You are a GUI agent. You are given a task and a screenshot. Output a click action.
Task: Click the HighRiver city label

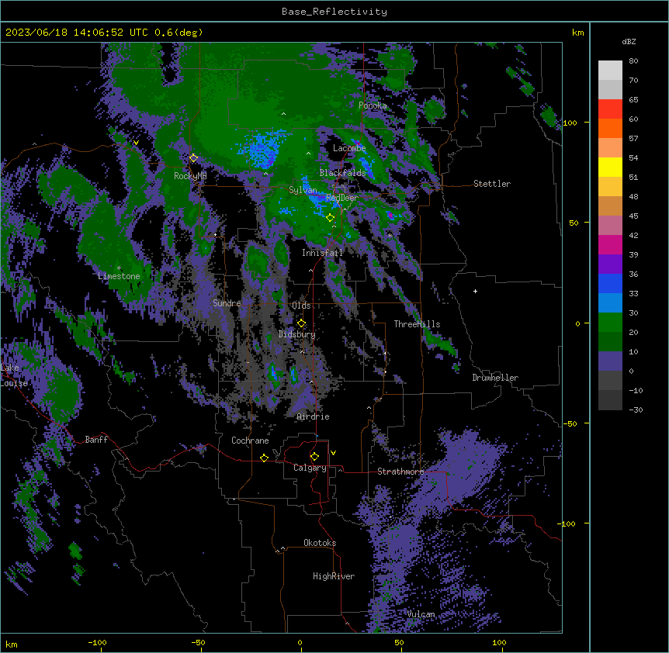[334, 576]
